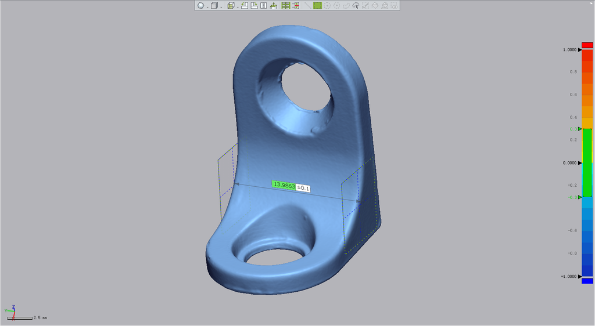This screenshot has width=595, height=326.
Task: Rotate view clockwise icon
Action: coord(254,6)
